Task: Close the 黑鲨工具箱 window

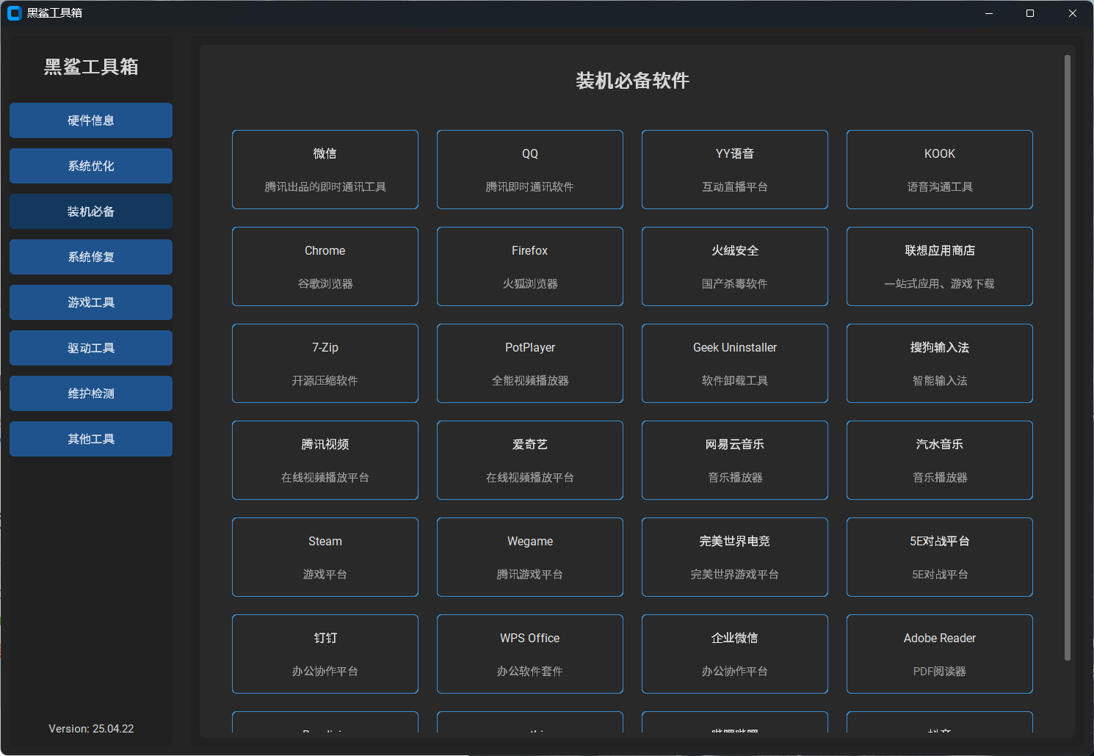Action: coord(1073,13)
